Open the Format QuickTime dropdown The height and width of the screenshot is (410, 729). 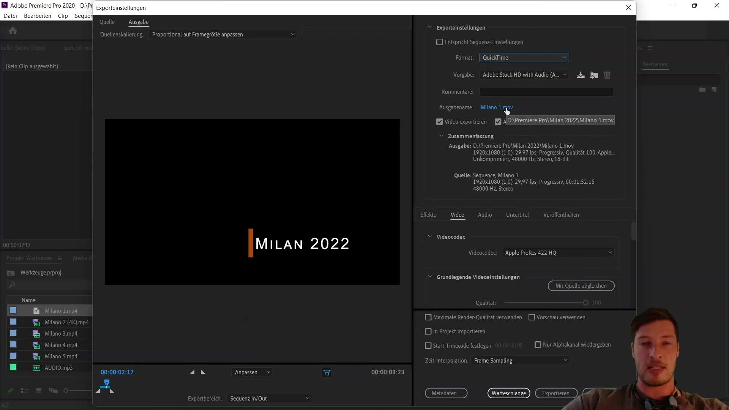[524, 58]
